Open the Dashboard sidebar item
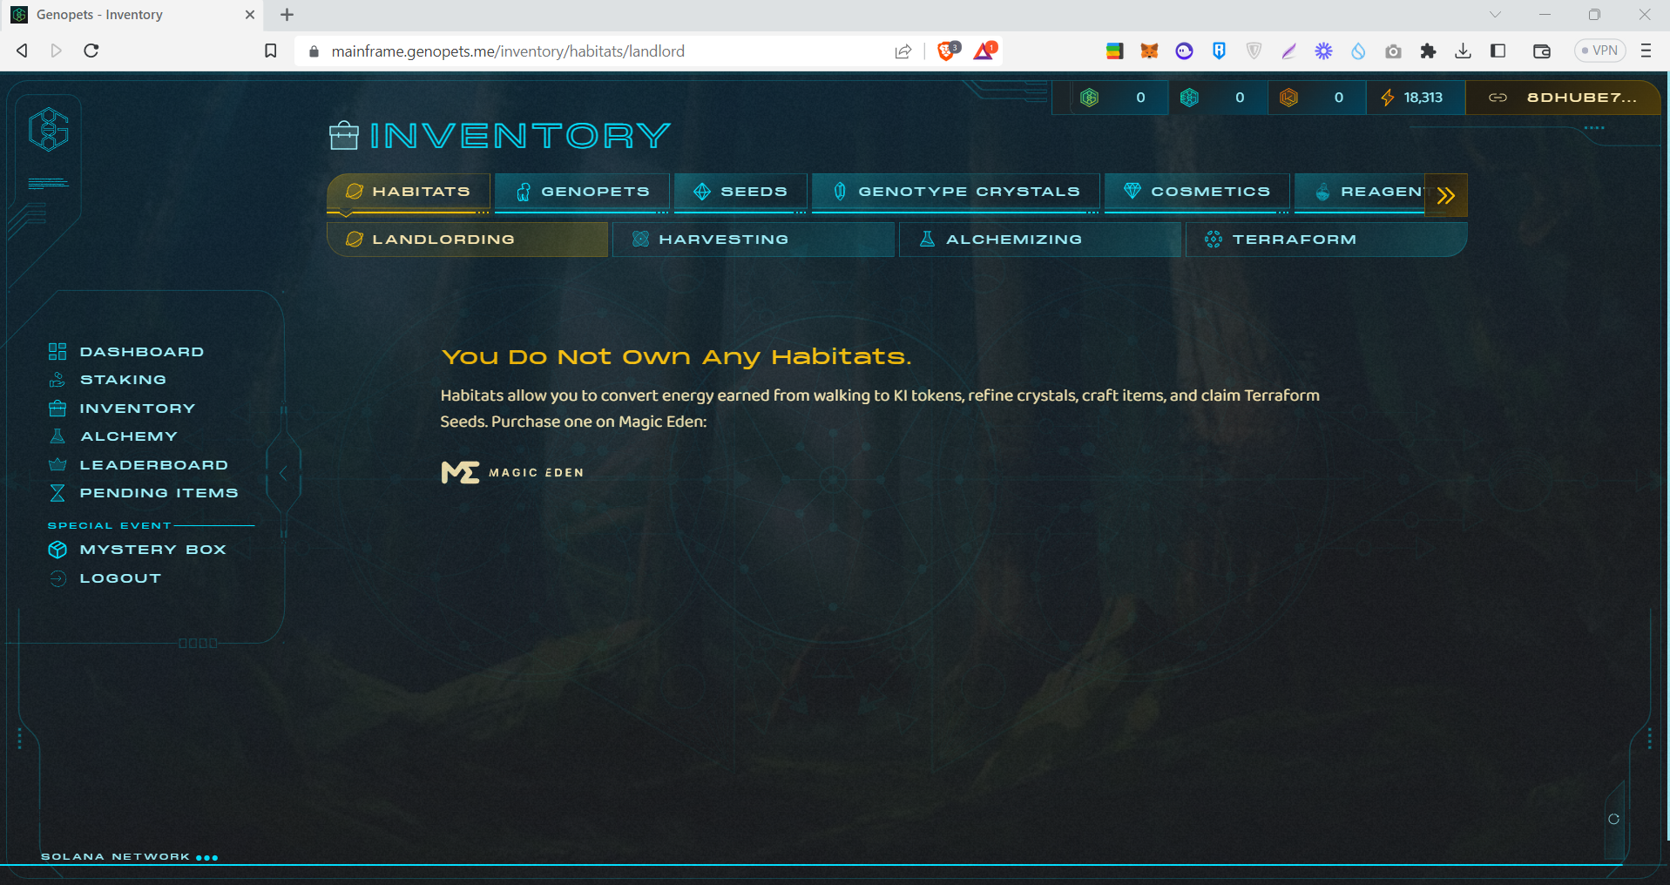 point(126,352)
